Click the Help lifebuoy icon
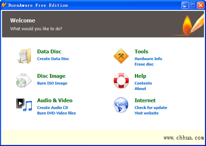This screenshot has height=146, width=206. (121, 80)
